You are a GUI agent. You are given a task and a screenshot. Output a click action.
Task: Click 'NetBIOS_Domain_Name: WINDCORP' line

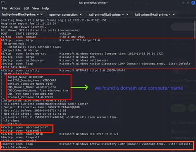[32, 81]
